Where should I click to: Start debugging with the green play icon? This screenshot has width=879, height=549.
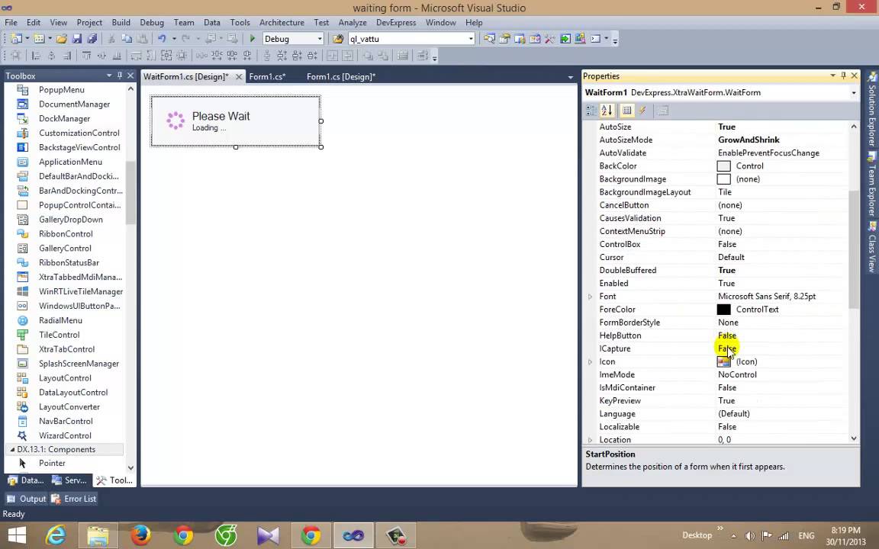pos(253,39)
